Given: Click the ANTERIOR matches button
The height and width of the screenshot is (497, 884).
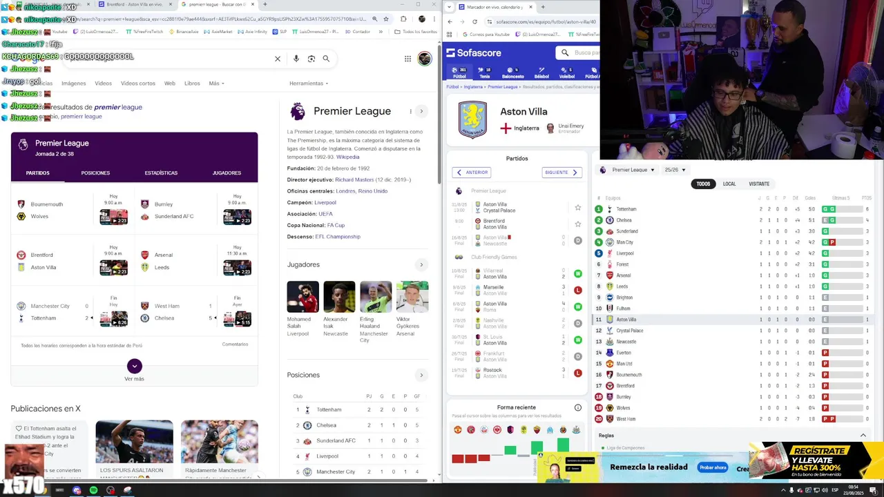Looking at the screenshot, I should [472, 173].
